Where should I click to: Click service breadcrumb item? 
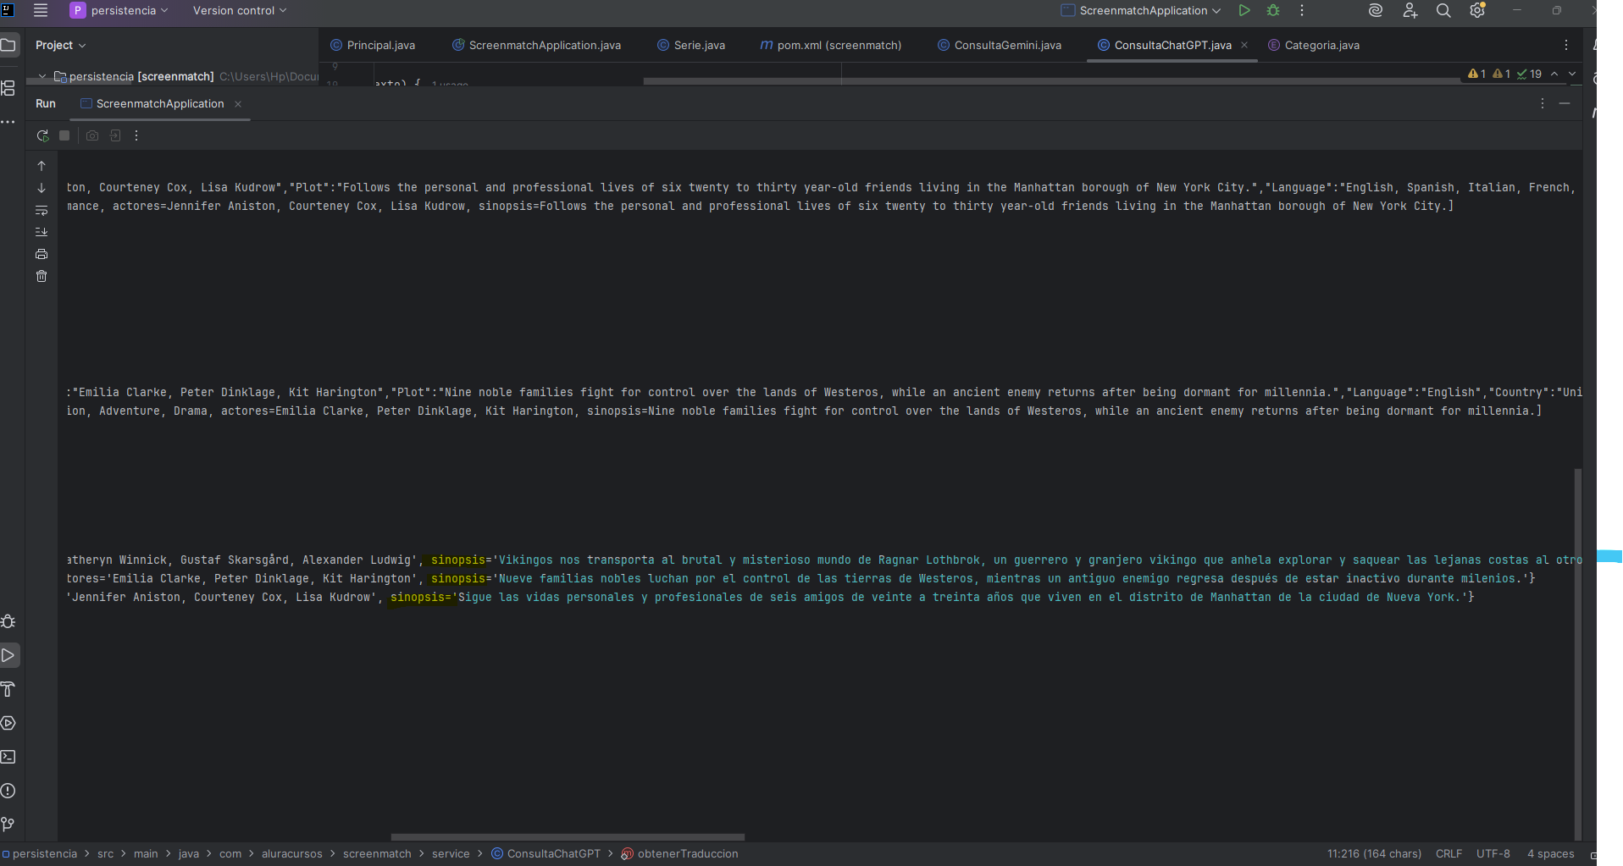[x=451, y=854]
